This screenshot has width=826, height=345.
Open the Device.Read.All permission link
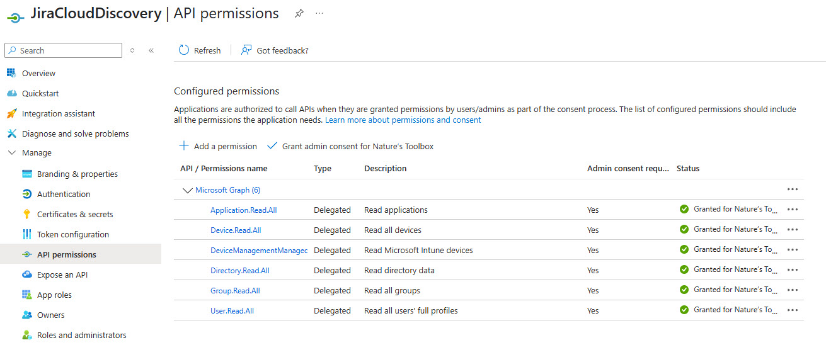coord(236,230)
